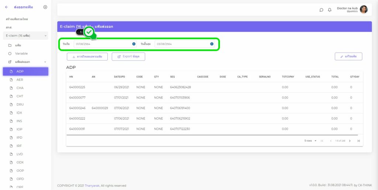Click the start date input field
This screenshot has height=190, width=378.
point(102,44)
